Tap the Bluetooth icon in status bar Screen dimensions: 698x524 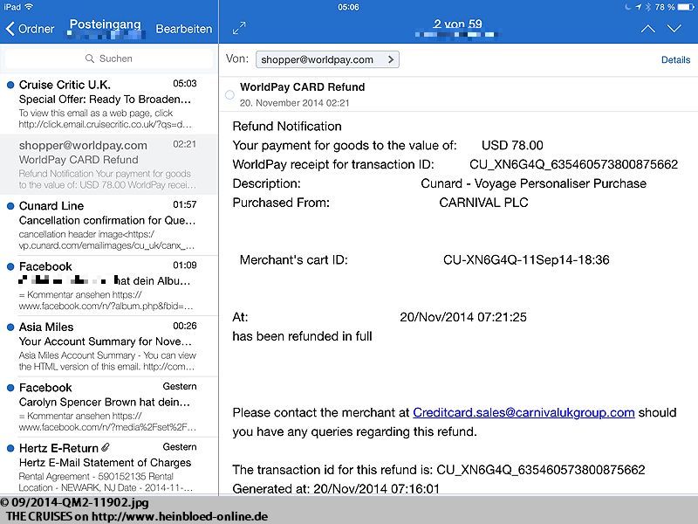pyautogui.click(x=648, y=7)
